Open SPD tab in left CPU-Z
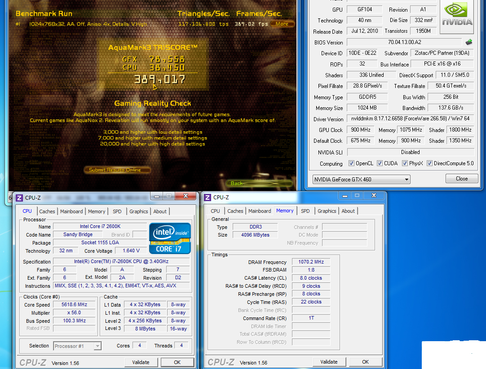The image size is (486, 369). (x=117, y=211)
